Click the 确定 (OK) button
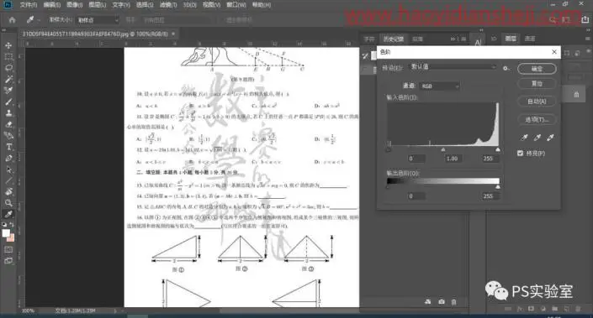This screenshot has height=318, width=593. [537, 69]
